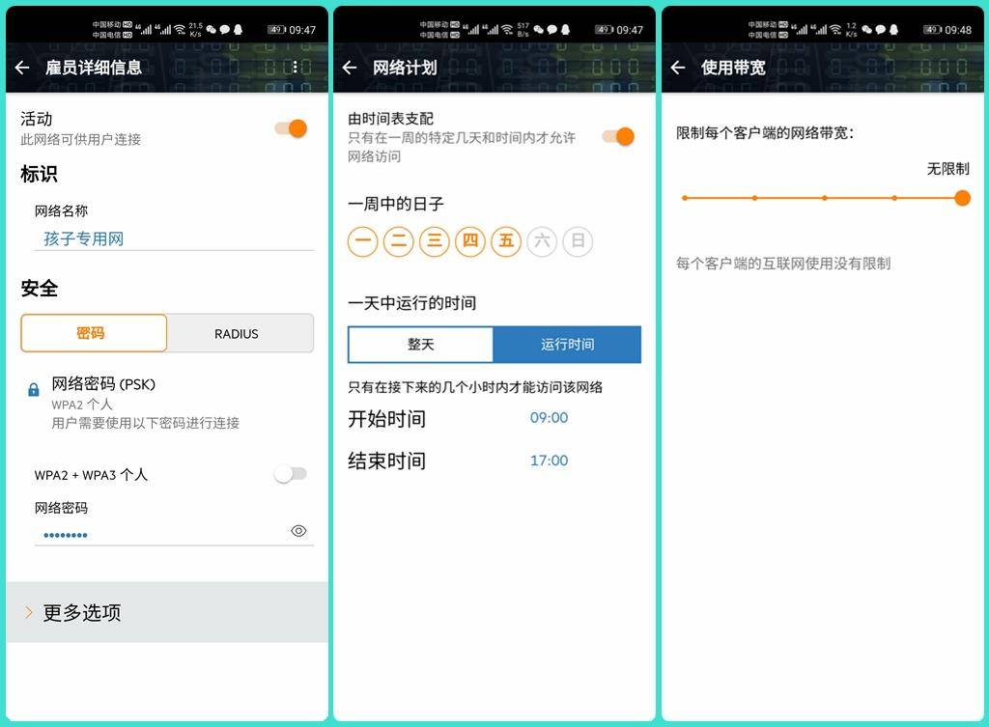The height and width of the screenshot is (727, 989).
Task: Open the 结束时间 time selector showing 17:00
Action: [549, 461]
